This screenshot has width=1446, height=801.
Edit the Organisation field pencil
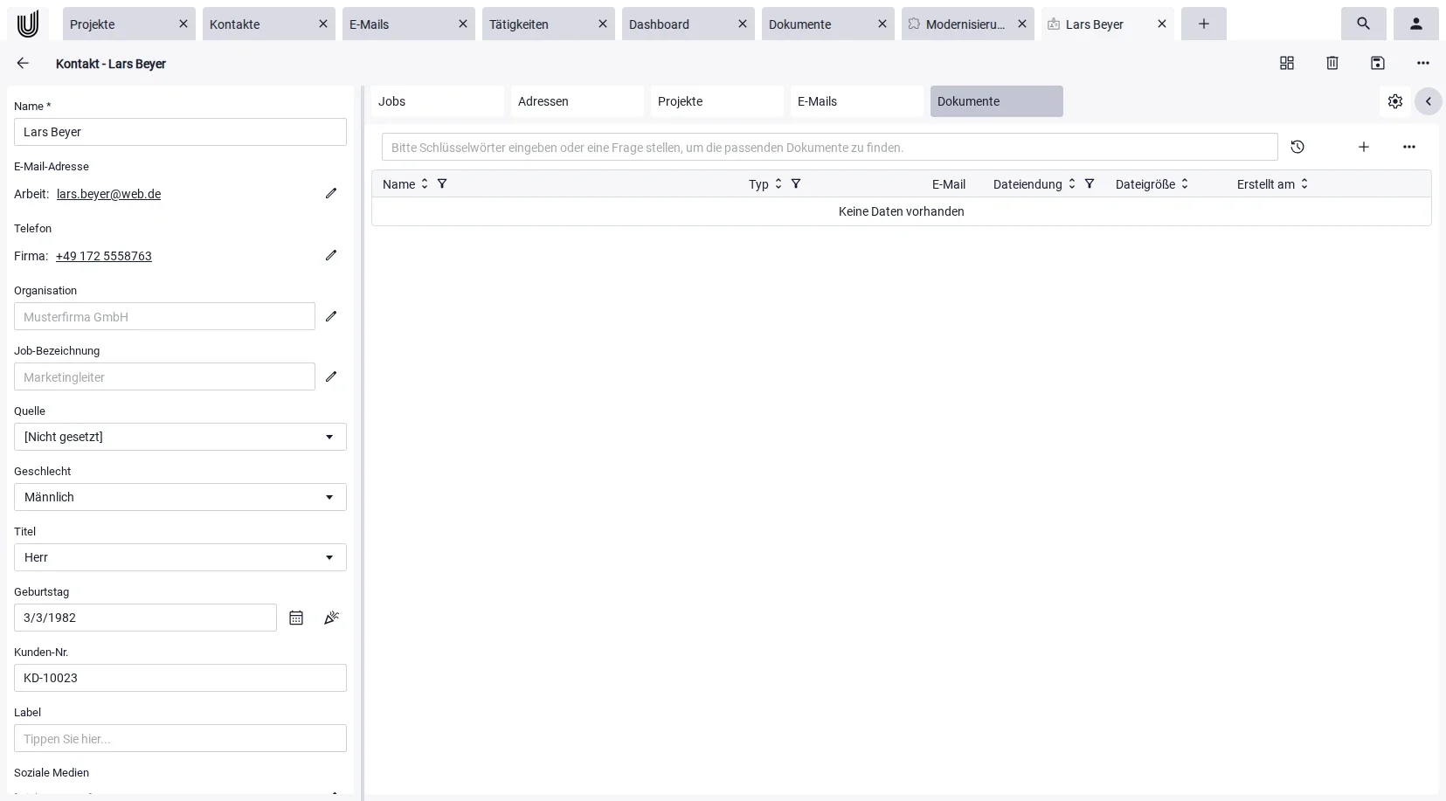[331, 316]
